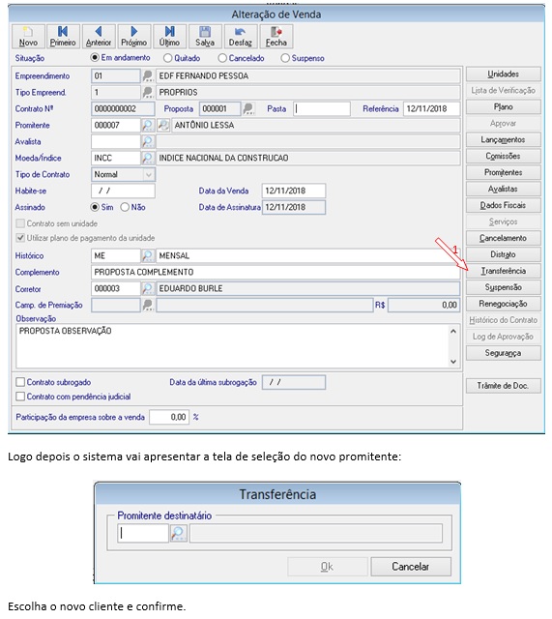Click the Histórico code field ME
Screen dimensions: 552x619
[x=116, y=255]
